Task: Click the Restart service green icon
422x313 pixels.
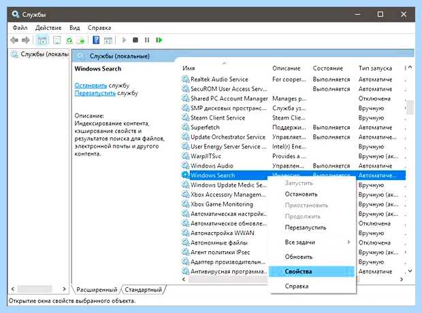Action: tap(159, 40)
